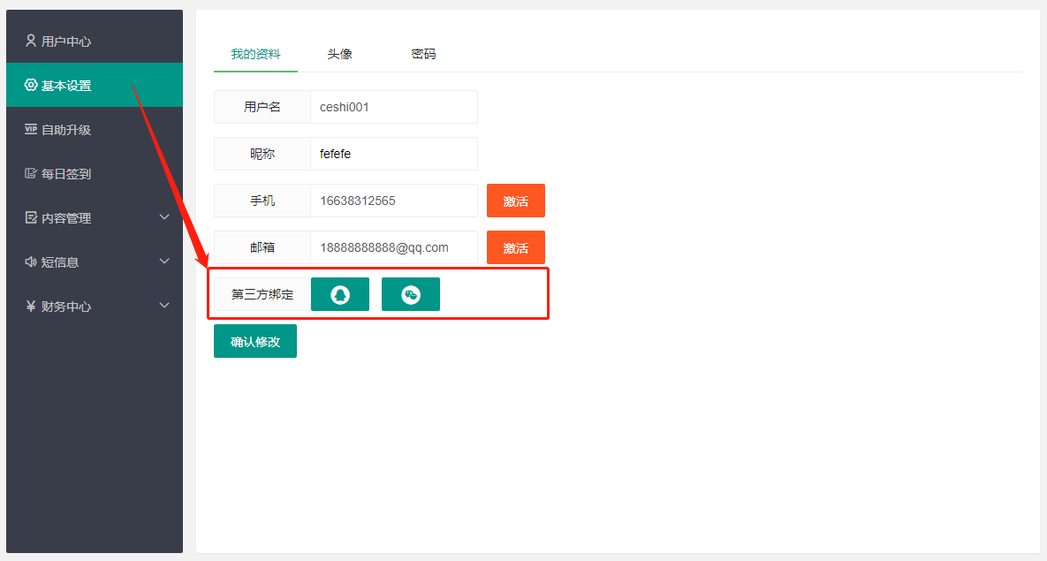Click the VIP icon beside 自助升级
1047x561 pixels.
30,129
